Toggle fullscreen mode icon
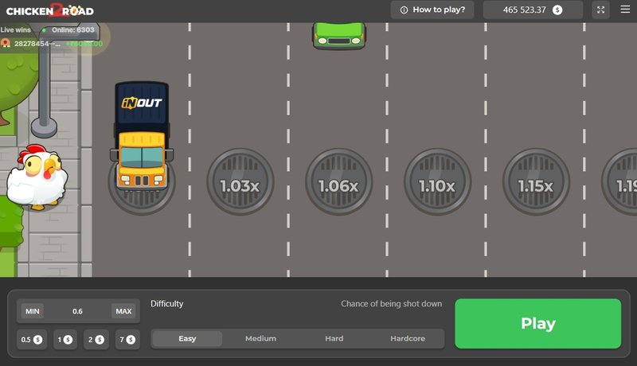The height and width of the screenshot is (366, 637). (600, 10)
